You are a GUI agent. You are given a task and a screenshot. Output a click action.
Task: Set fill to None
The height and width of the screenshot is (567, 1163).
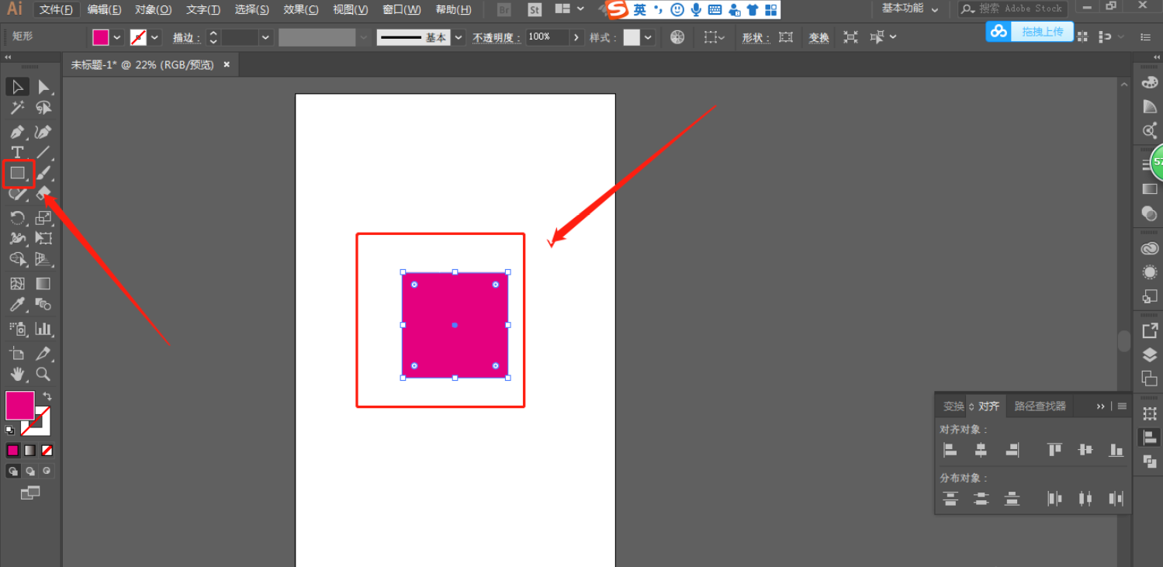(47, 451)
